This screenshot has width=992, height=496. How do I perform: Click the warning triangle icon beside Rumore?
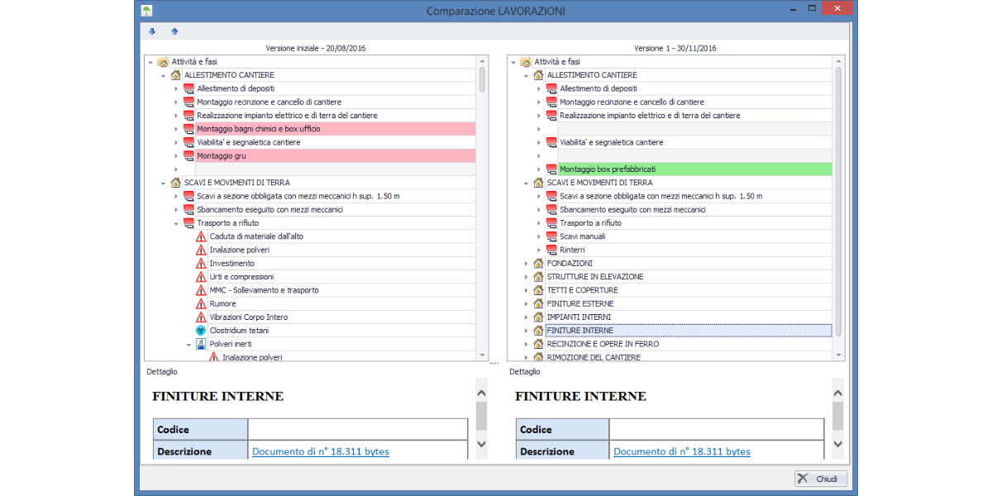pyautogui.click(x=201, y=304)
